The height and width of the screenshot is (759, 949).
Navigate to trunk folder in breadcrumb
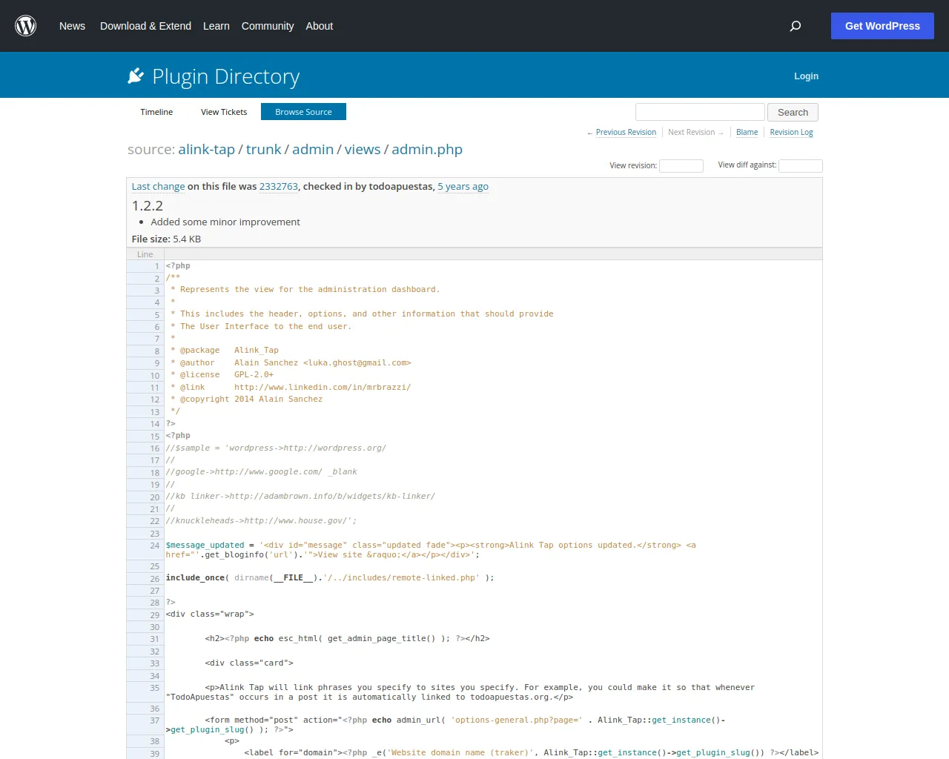[263, 150]
